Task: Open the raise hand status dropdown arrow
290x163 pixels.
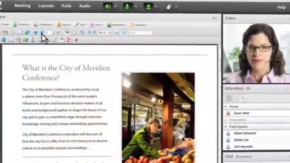Action: coord(176,7)
